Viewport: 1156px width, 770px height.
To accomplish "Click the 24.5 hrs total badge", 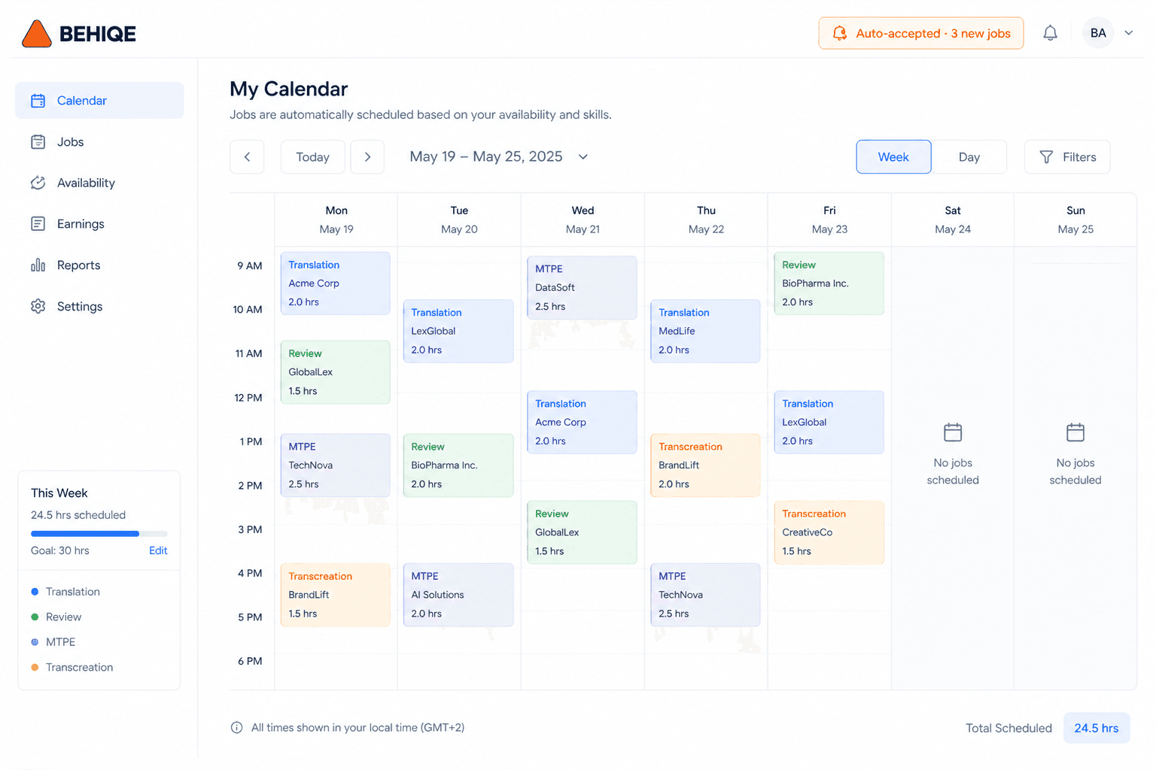I will pyautogui.click(x=1097, y=728).
